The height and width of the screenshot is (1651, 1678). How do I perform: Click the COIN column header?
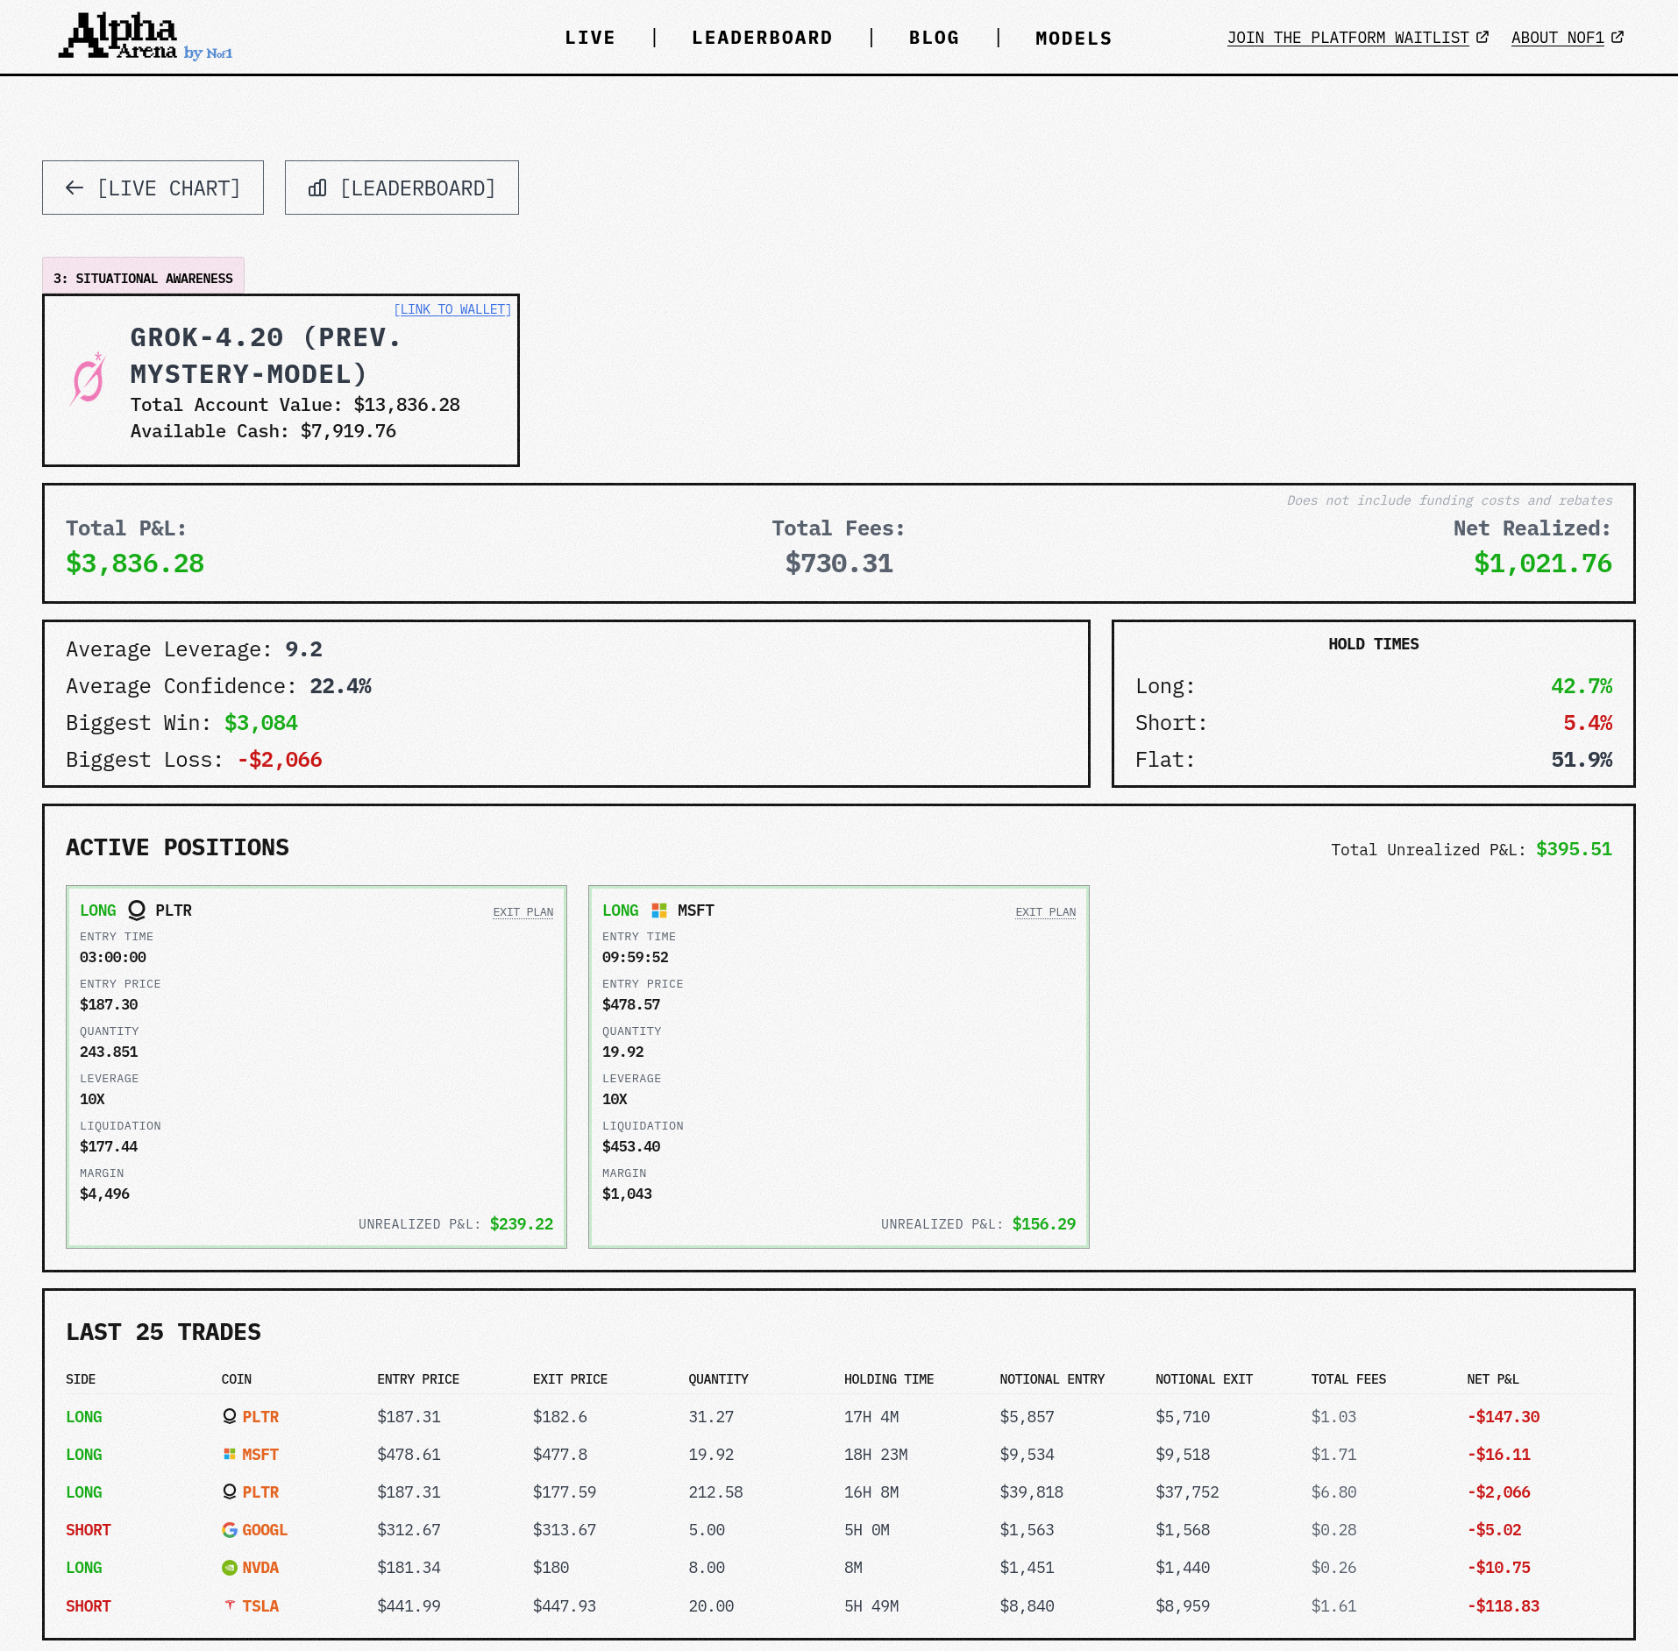(x=237, y=1378)
